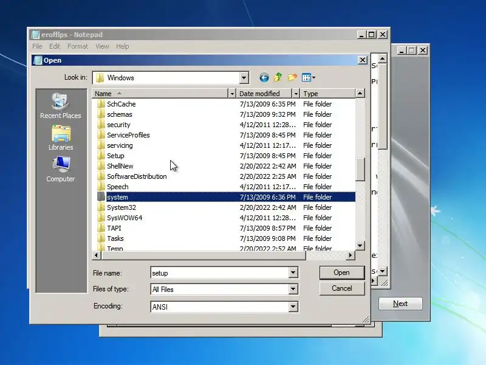
Task: Click the SysWOW64 folder icon
Action: point(101,218)
